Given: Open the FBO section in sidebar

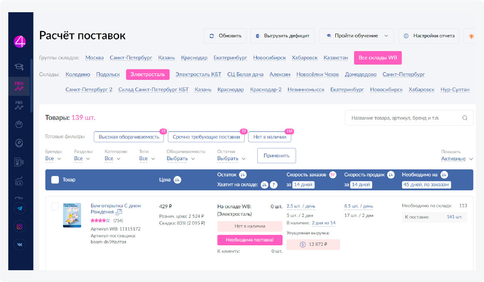Looking at the screenshot, I should tap(19, 86).
